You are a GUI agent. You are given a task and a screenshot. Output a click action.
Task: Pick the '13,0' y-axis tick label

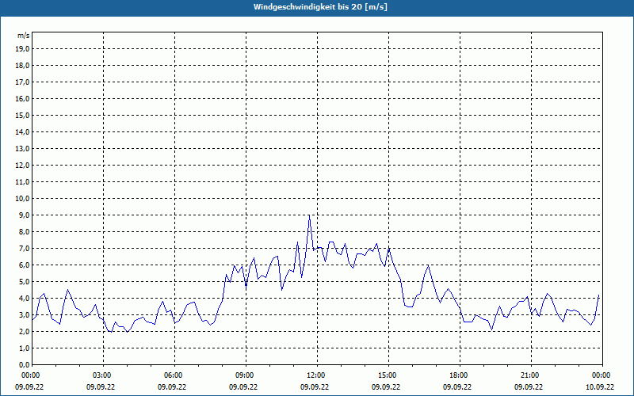pyautogui.click(x=23, y=148)
